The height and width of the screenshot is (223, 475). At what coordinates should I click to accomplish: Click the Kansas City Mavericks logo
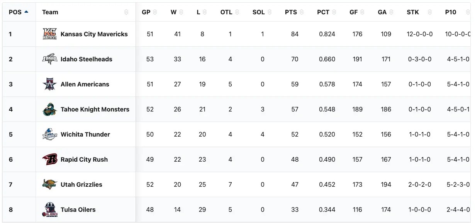pyautogui.click(x=50, y=34)
